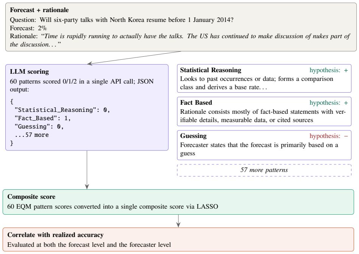Click the text '60 EQM pattern scores converted' via LASSO
The width and height of the screenshot is (359, 254).
[113, 206]
